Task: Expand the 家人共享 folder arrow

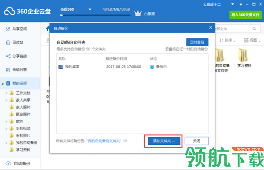Action: tap(7, 100)
